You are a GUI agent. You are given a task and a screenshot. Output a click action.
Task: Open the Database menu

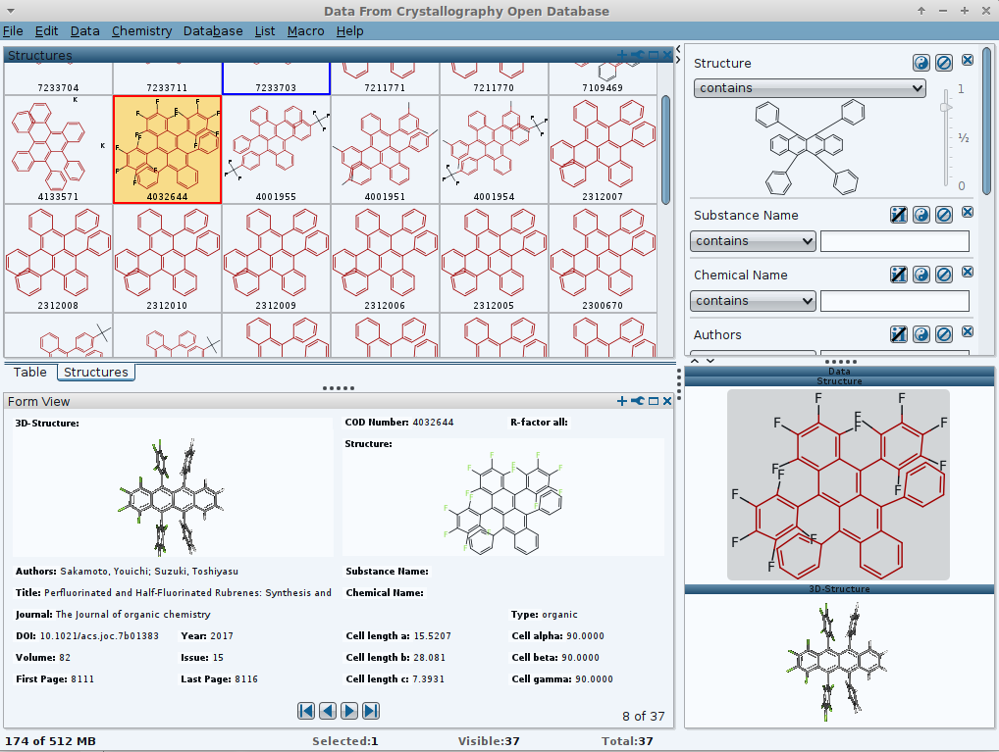pos(213,31)
